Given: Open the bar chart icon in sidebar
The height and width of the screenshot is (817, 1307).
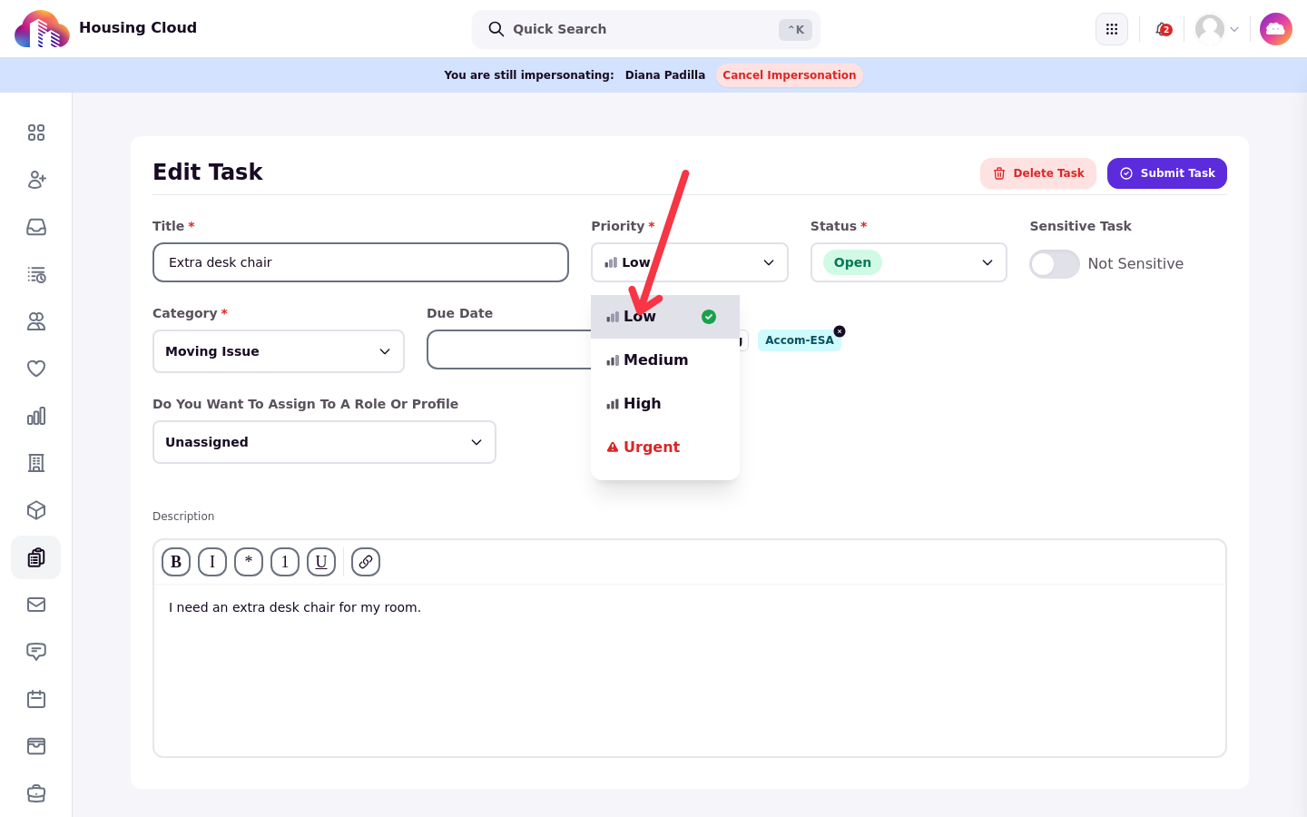Looking at the screenshot, I should click(x=36, y=416).
